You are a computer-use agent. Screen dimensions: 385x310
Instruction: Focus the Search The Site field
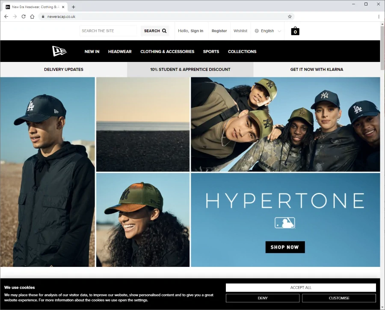108,31
